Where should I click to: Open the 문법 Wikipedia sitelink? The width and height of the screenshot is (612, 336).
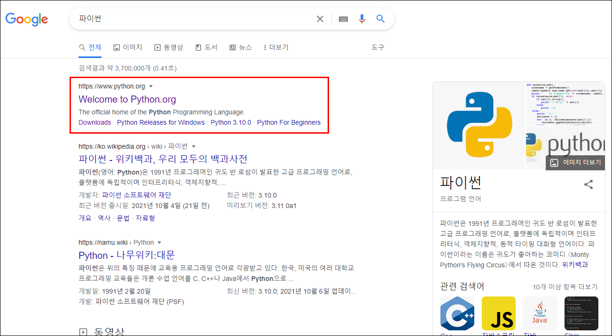coord(123,218)
